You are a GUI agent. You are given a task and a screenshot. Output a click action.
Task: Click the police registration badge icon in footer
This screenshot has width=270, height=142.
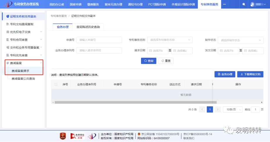point(139,134)
